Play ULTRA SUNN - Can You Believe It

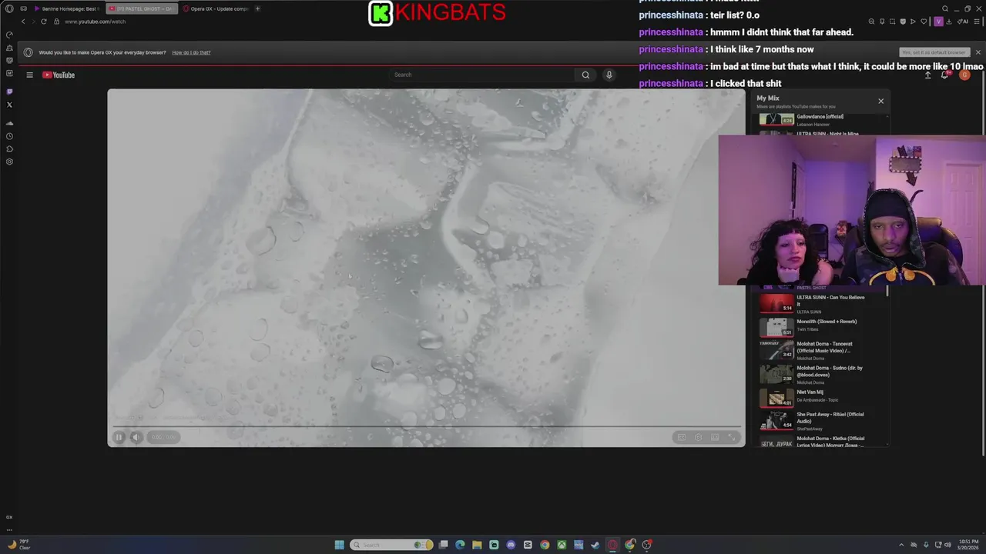(821, 304)
